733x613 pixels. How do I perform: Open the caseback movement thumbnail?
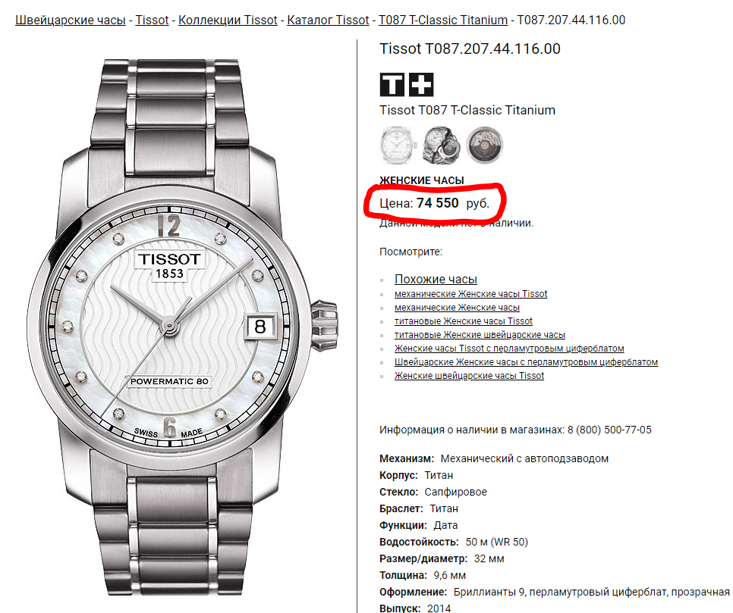pyautogui.click(x=484, y=145)
